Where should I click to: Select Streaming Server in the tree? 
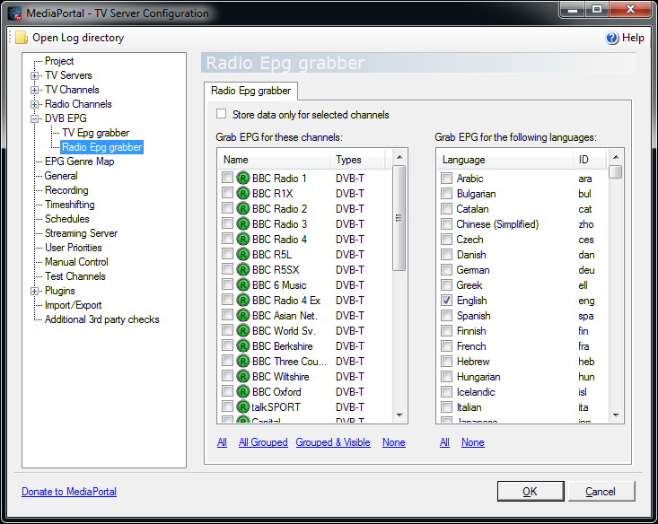tap(81, 233)
